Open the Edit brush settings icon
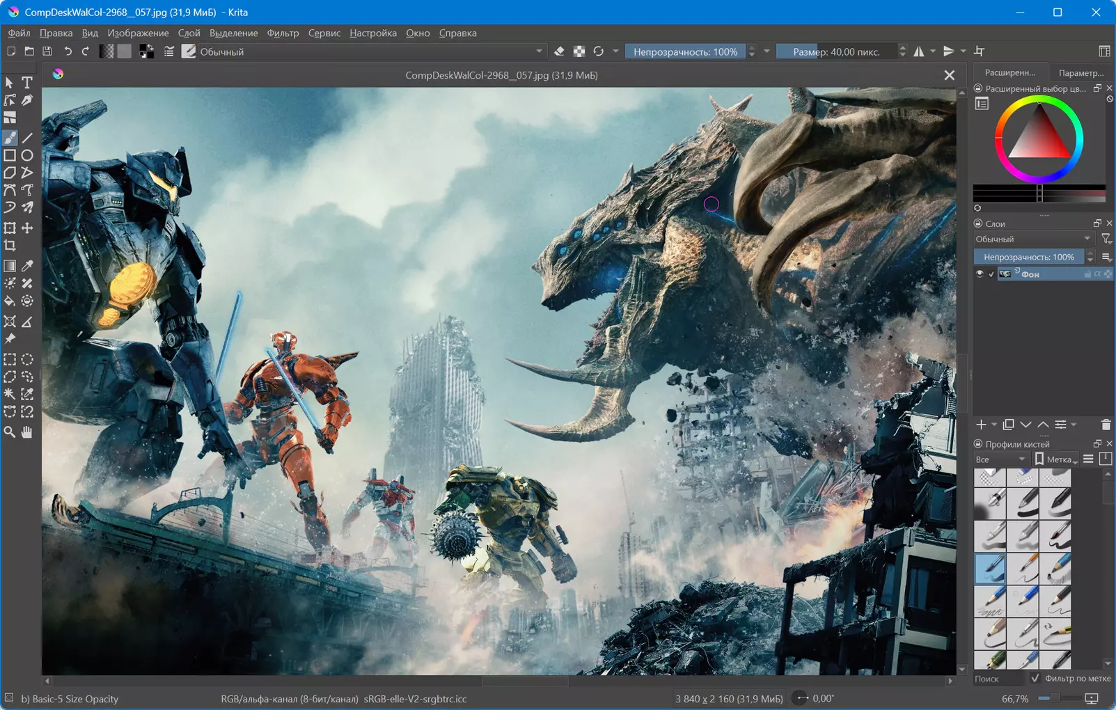The width and height of the screenshot is (1116, 710). pos(168,52)
